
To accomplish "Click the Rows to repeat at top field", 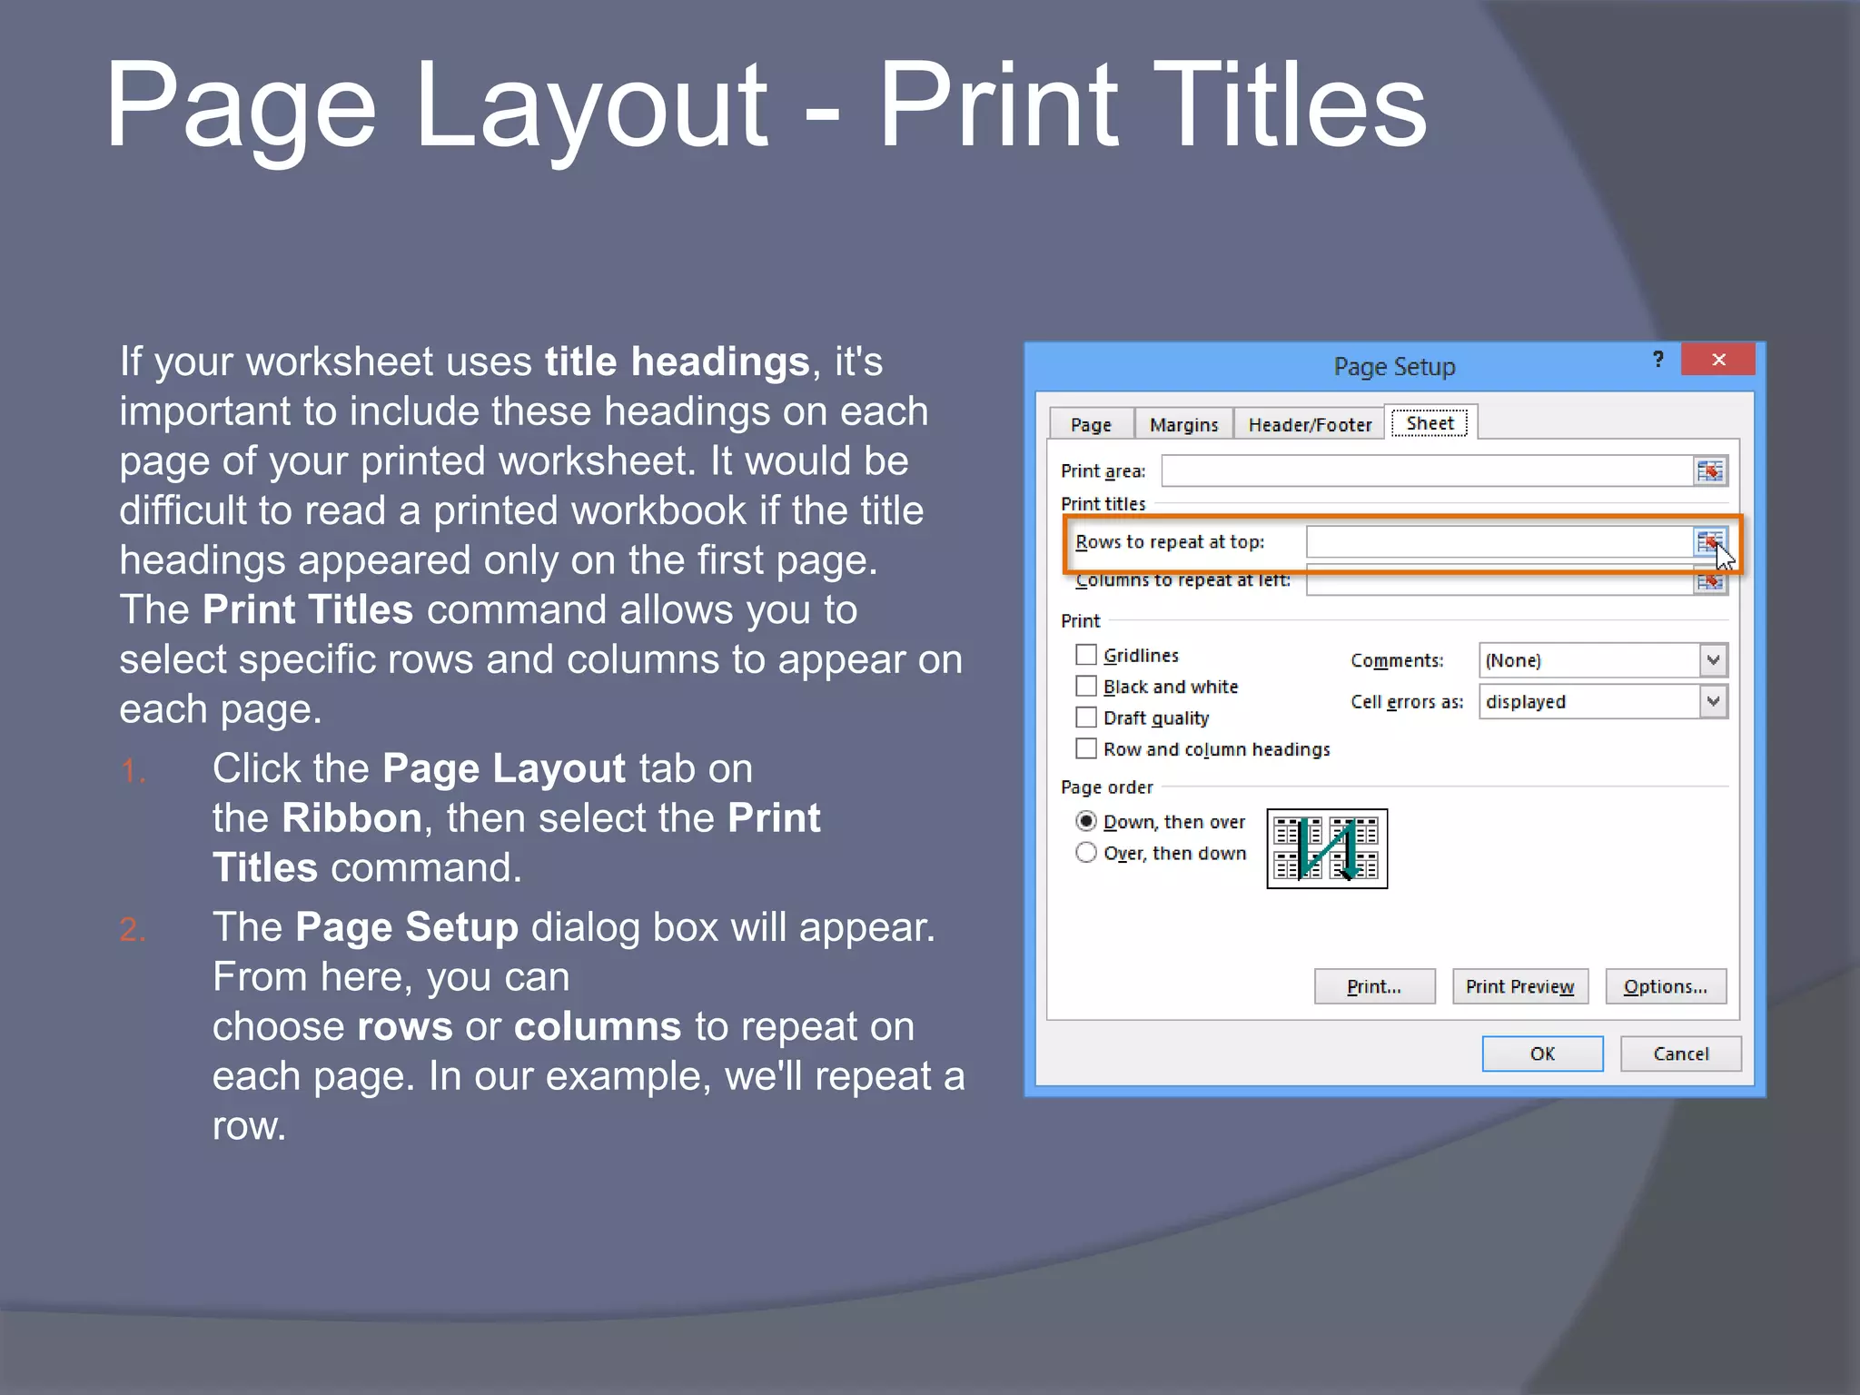I will tap(1500, 542).
